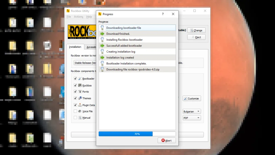
Task: Select 'Installing Rockbox bootloader' log row
Action: coord(137,40)
